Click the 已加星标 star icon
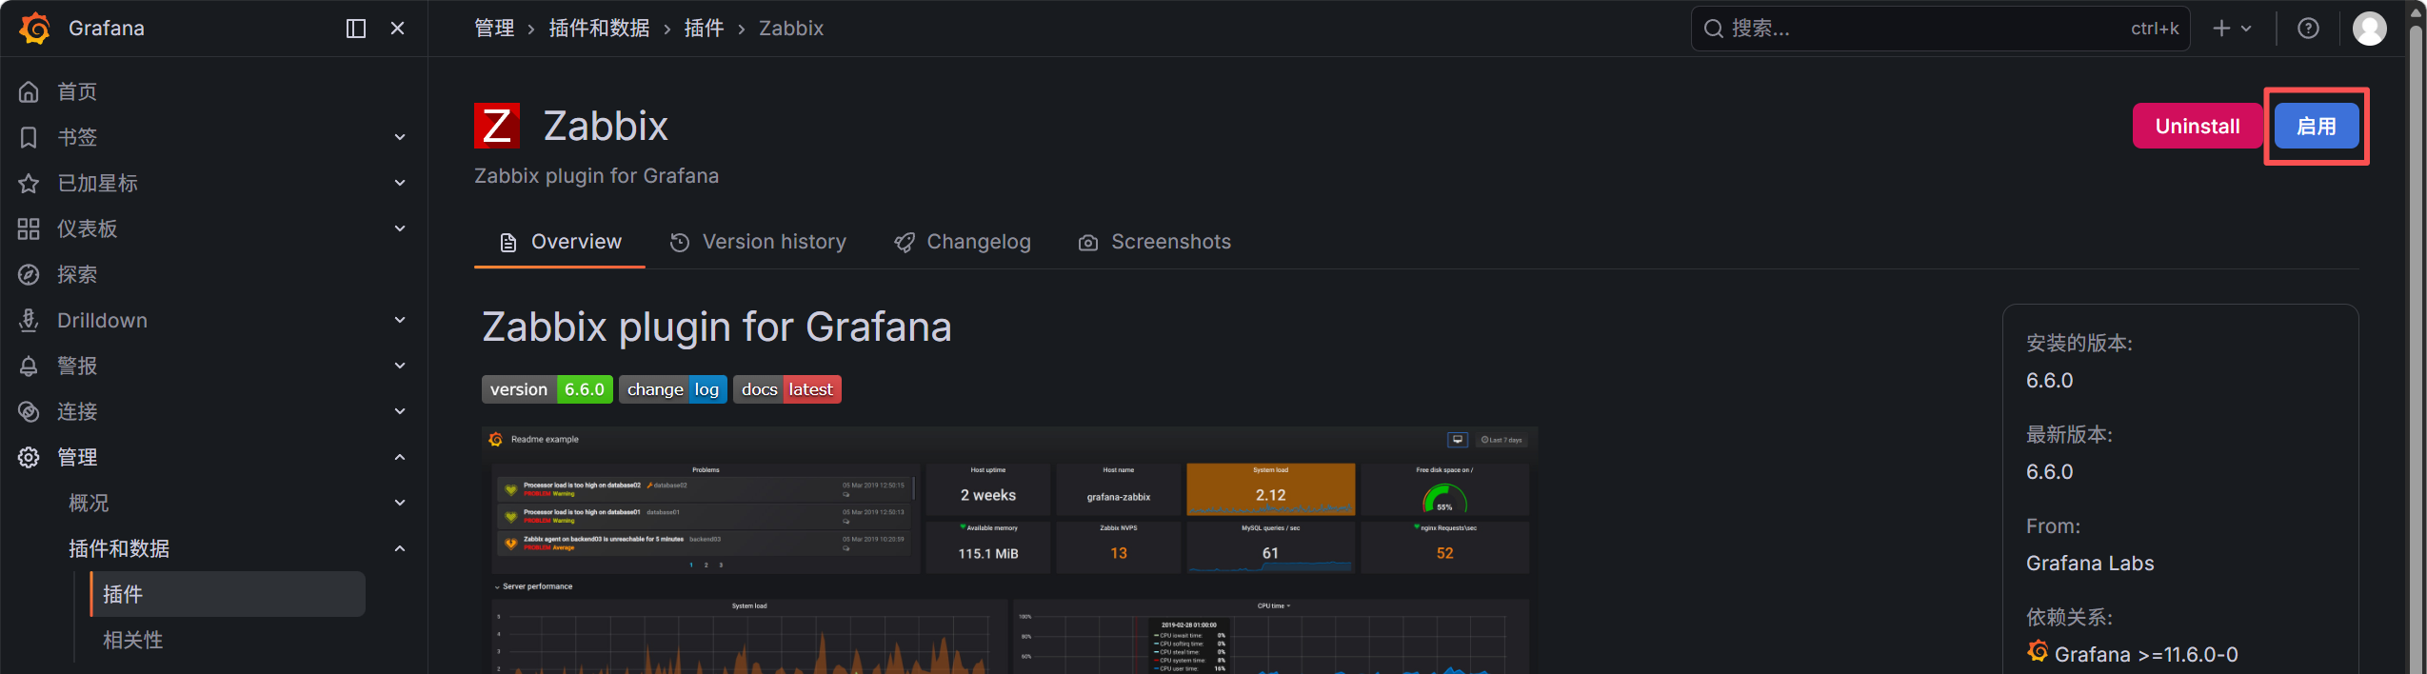The image size is (2427, 674). (x=29, y=183)
